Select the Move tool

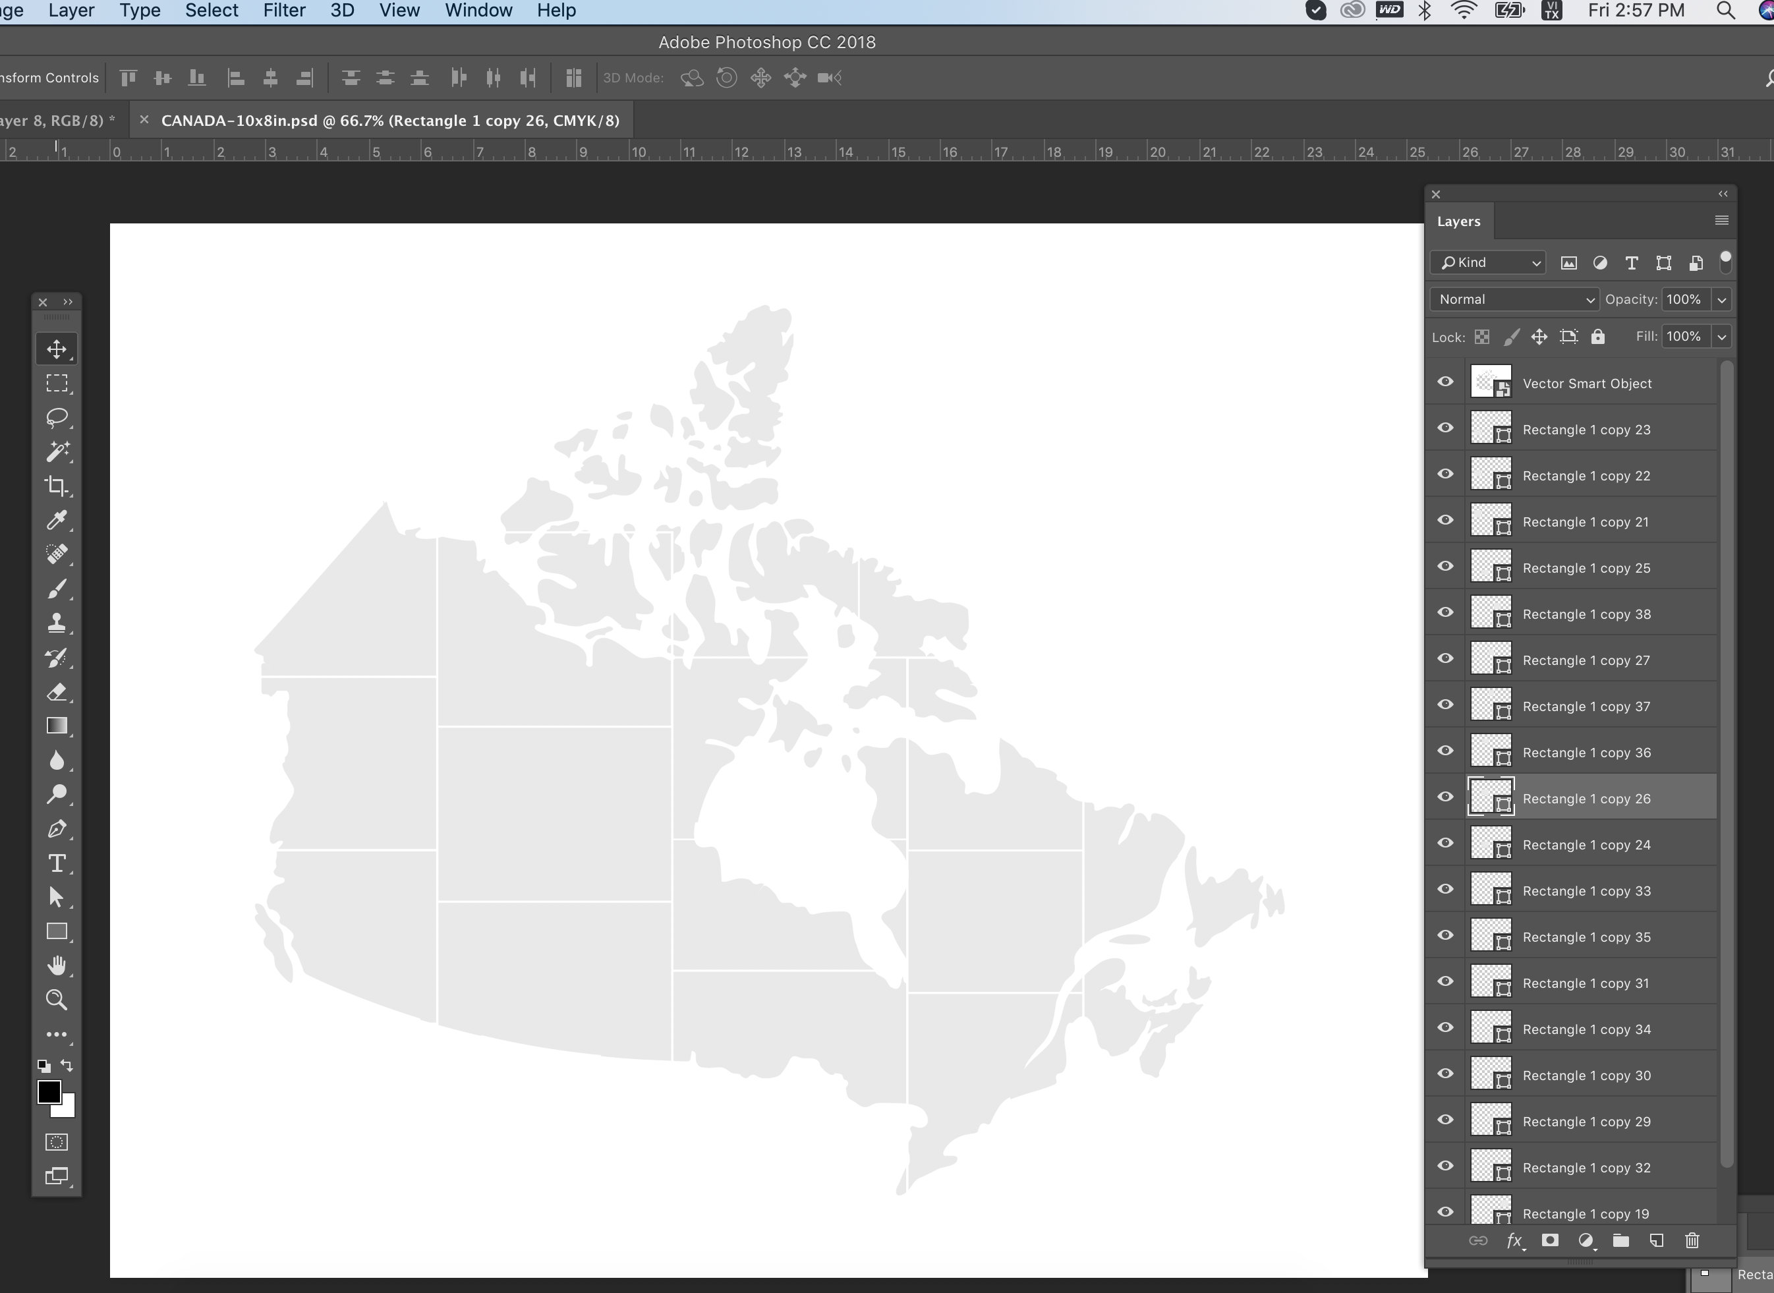pos(55,349)
